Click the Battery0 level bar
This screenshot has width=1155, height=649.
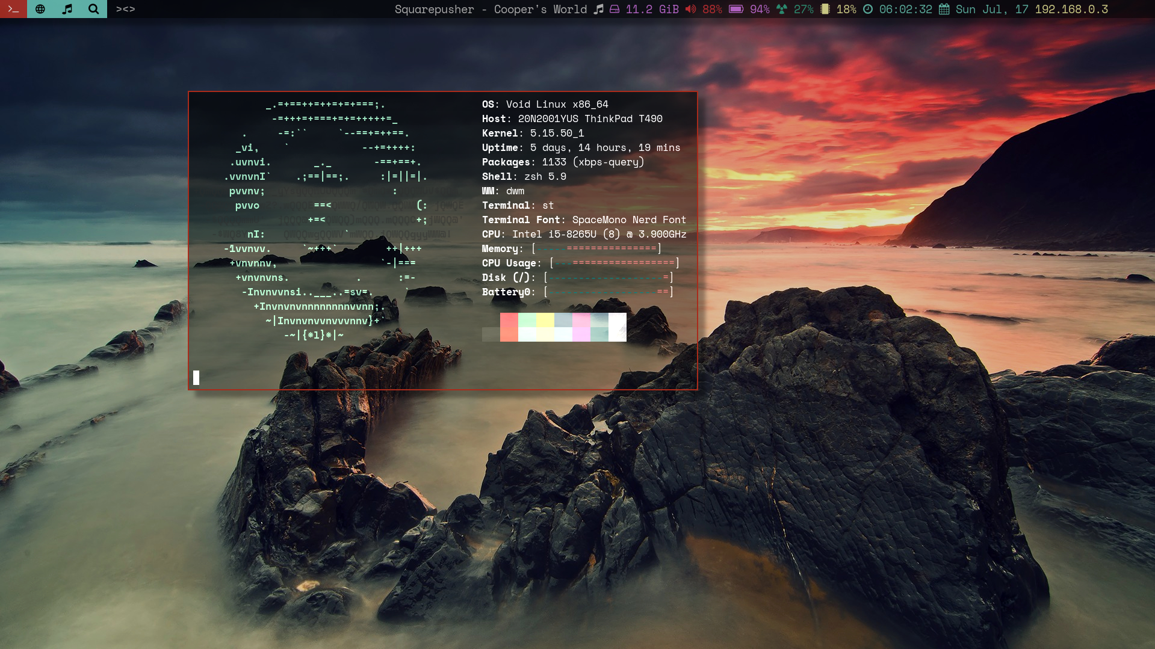coord(608,292)
